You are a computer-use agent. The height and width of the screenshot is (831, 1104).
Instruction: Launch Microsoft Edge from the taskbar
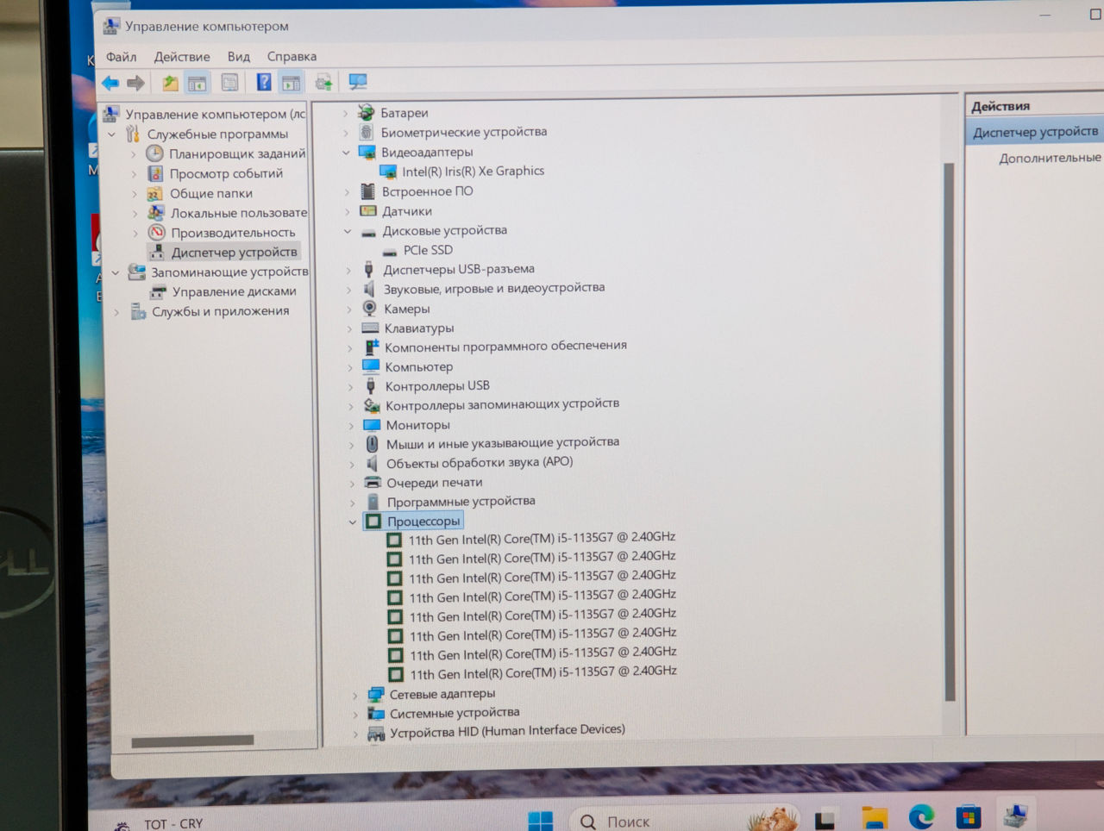point(921,815)
